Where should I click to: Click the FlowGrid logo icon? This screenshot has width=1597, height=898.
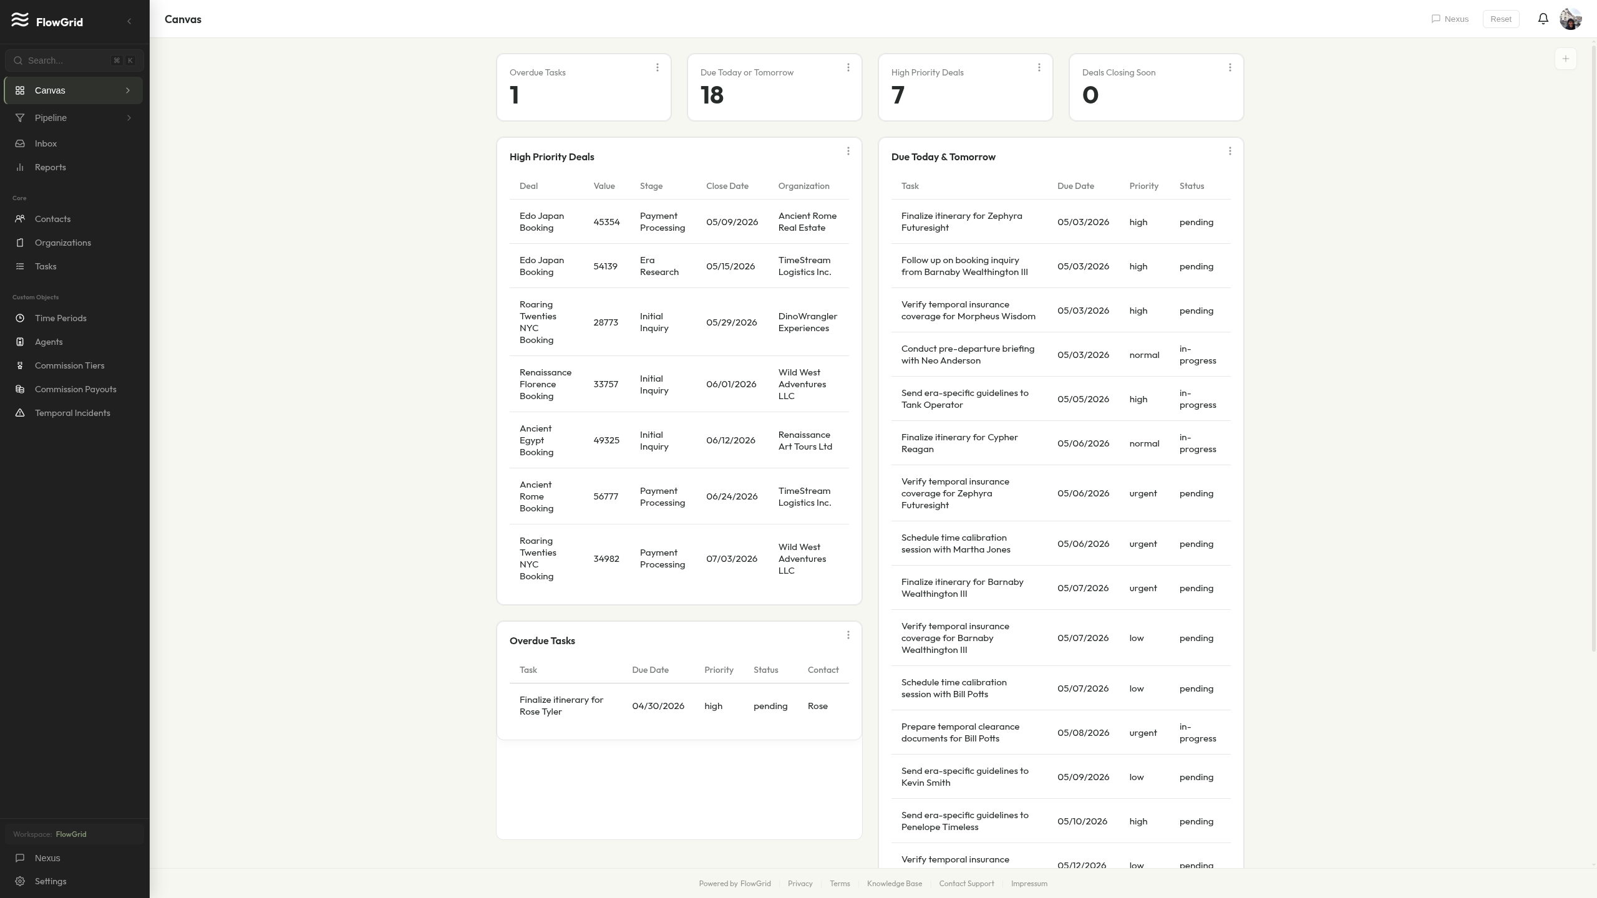click(20, 20)
